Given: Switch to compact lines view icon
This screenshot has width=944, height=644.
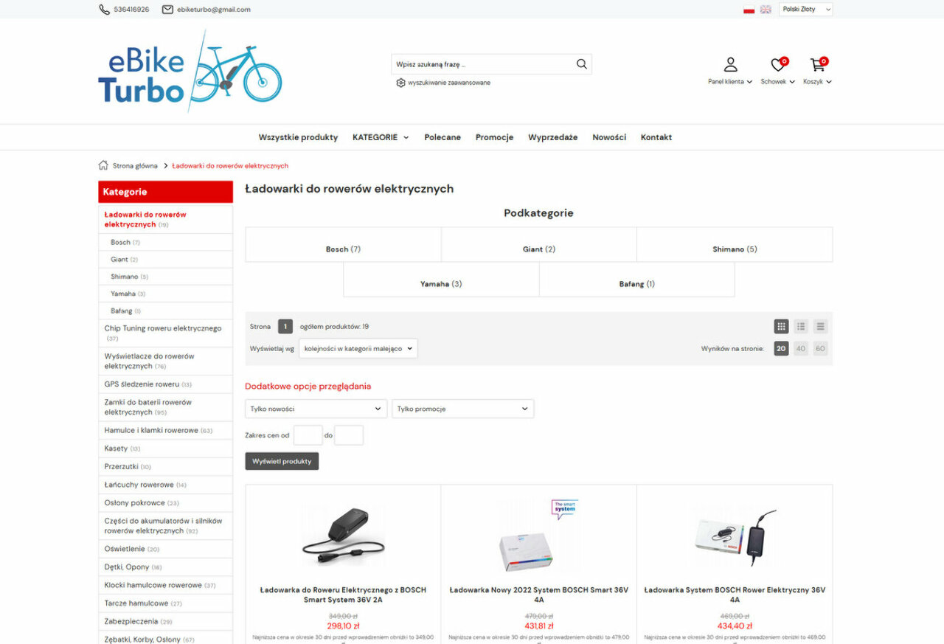Looking at the screenshot, I should pos(820,326).
